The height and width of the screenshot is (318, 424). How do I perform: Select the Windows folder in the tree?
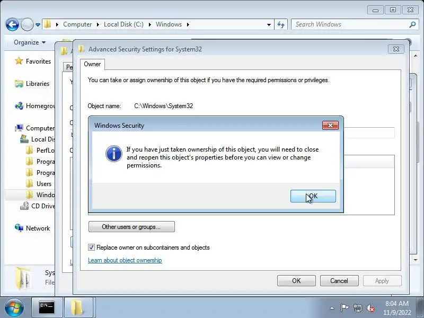(x=46, y=195)
